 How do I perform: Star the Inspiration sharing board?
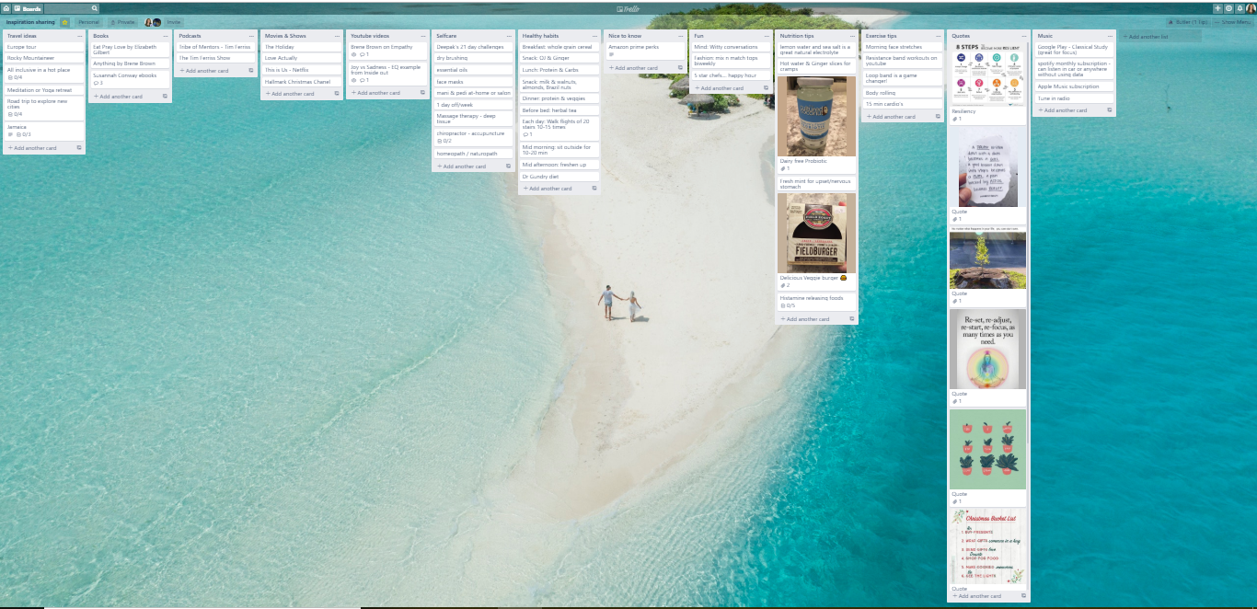[x=65, y=21]
